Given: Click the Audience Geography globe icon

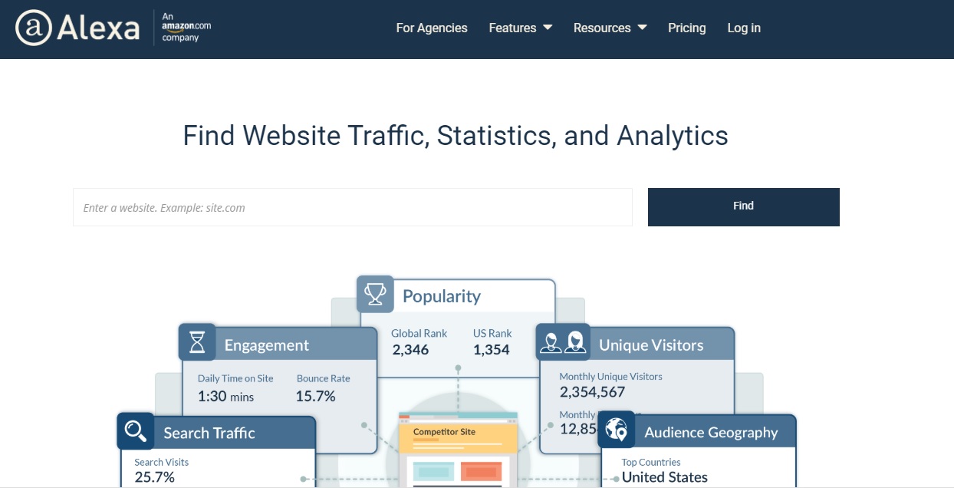Looking at the screenshot, I should tap(617, 430).
